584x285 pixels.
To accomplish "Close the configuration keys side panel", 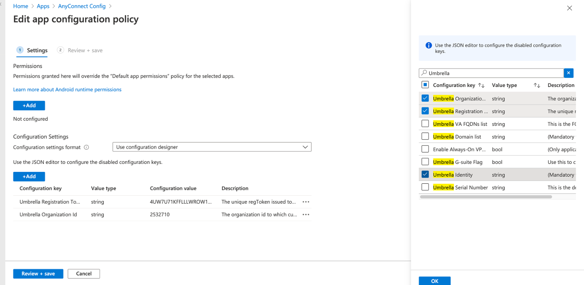I will point(569,8).
